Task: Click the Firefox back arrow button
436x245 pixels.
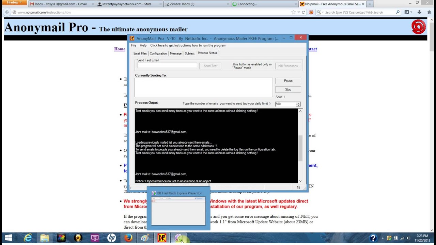Action: (7, 12)
